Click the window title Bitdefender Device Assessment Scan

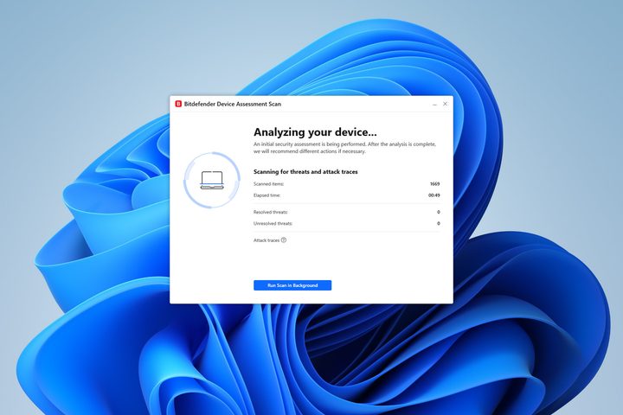pos(233,104)
